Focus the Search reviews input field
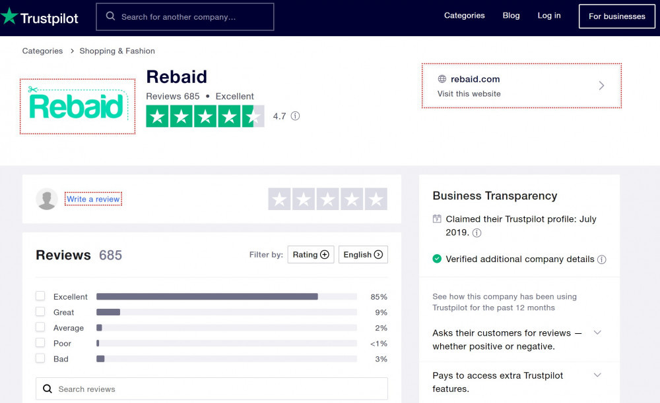This screenshot has height=403, width=660. 212,389
